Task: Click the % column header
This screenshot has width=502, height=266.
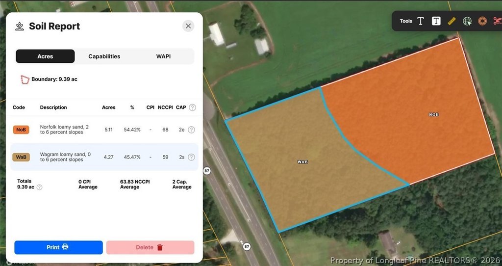Action: 132,107
